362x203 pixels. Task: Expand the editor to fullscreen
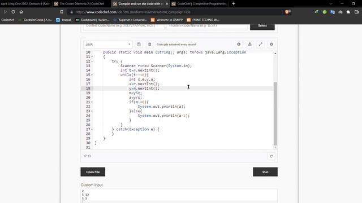260,44
